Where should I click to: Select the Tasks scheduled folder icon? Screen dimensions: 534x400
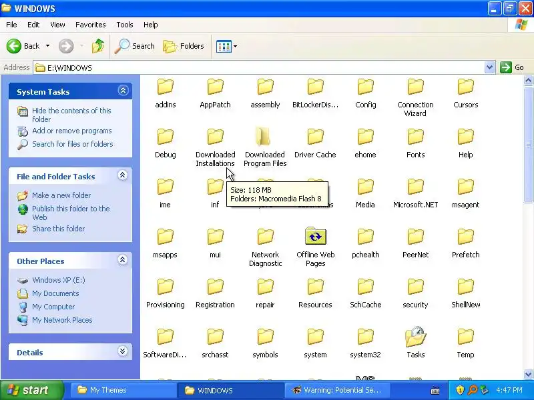click(415, 337)
